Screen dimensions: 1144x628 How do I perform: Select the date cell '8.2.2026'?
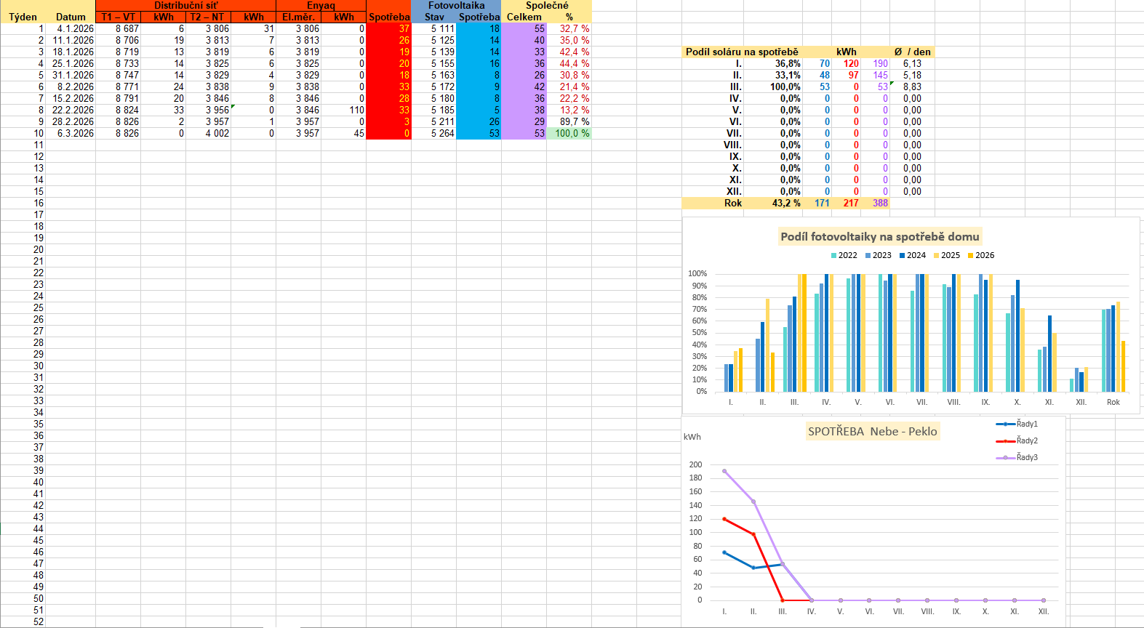coord(71,86)
